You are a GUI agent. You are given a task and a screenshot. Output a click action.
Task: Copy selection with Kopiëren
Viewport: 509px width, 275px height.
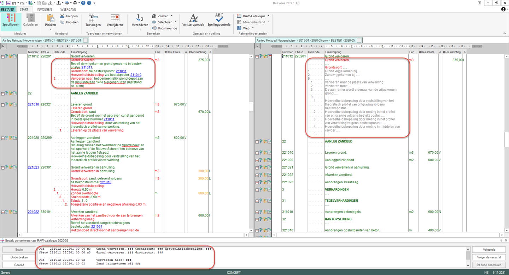tap(69, 22)
